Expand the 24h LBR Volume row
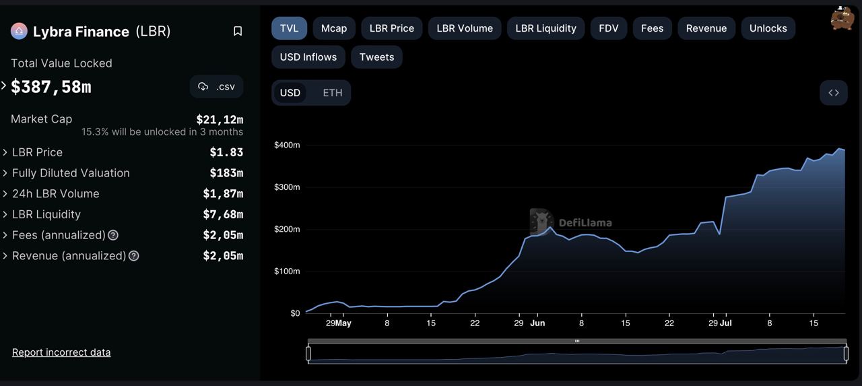The height and width of the screenshot is (386, 862). [x=5, y=194]
